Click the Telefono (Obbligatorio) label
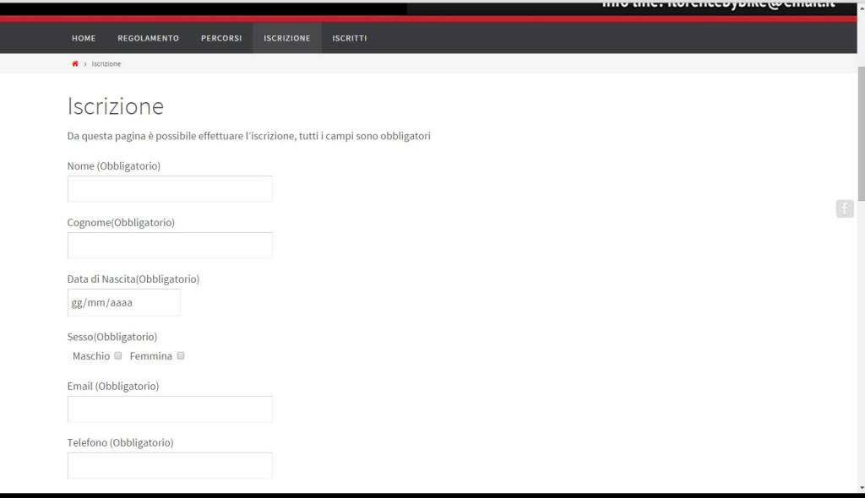The width and height of the screenshot is (865, 498). click(120, 442)
